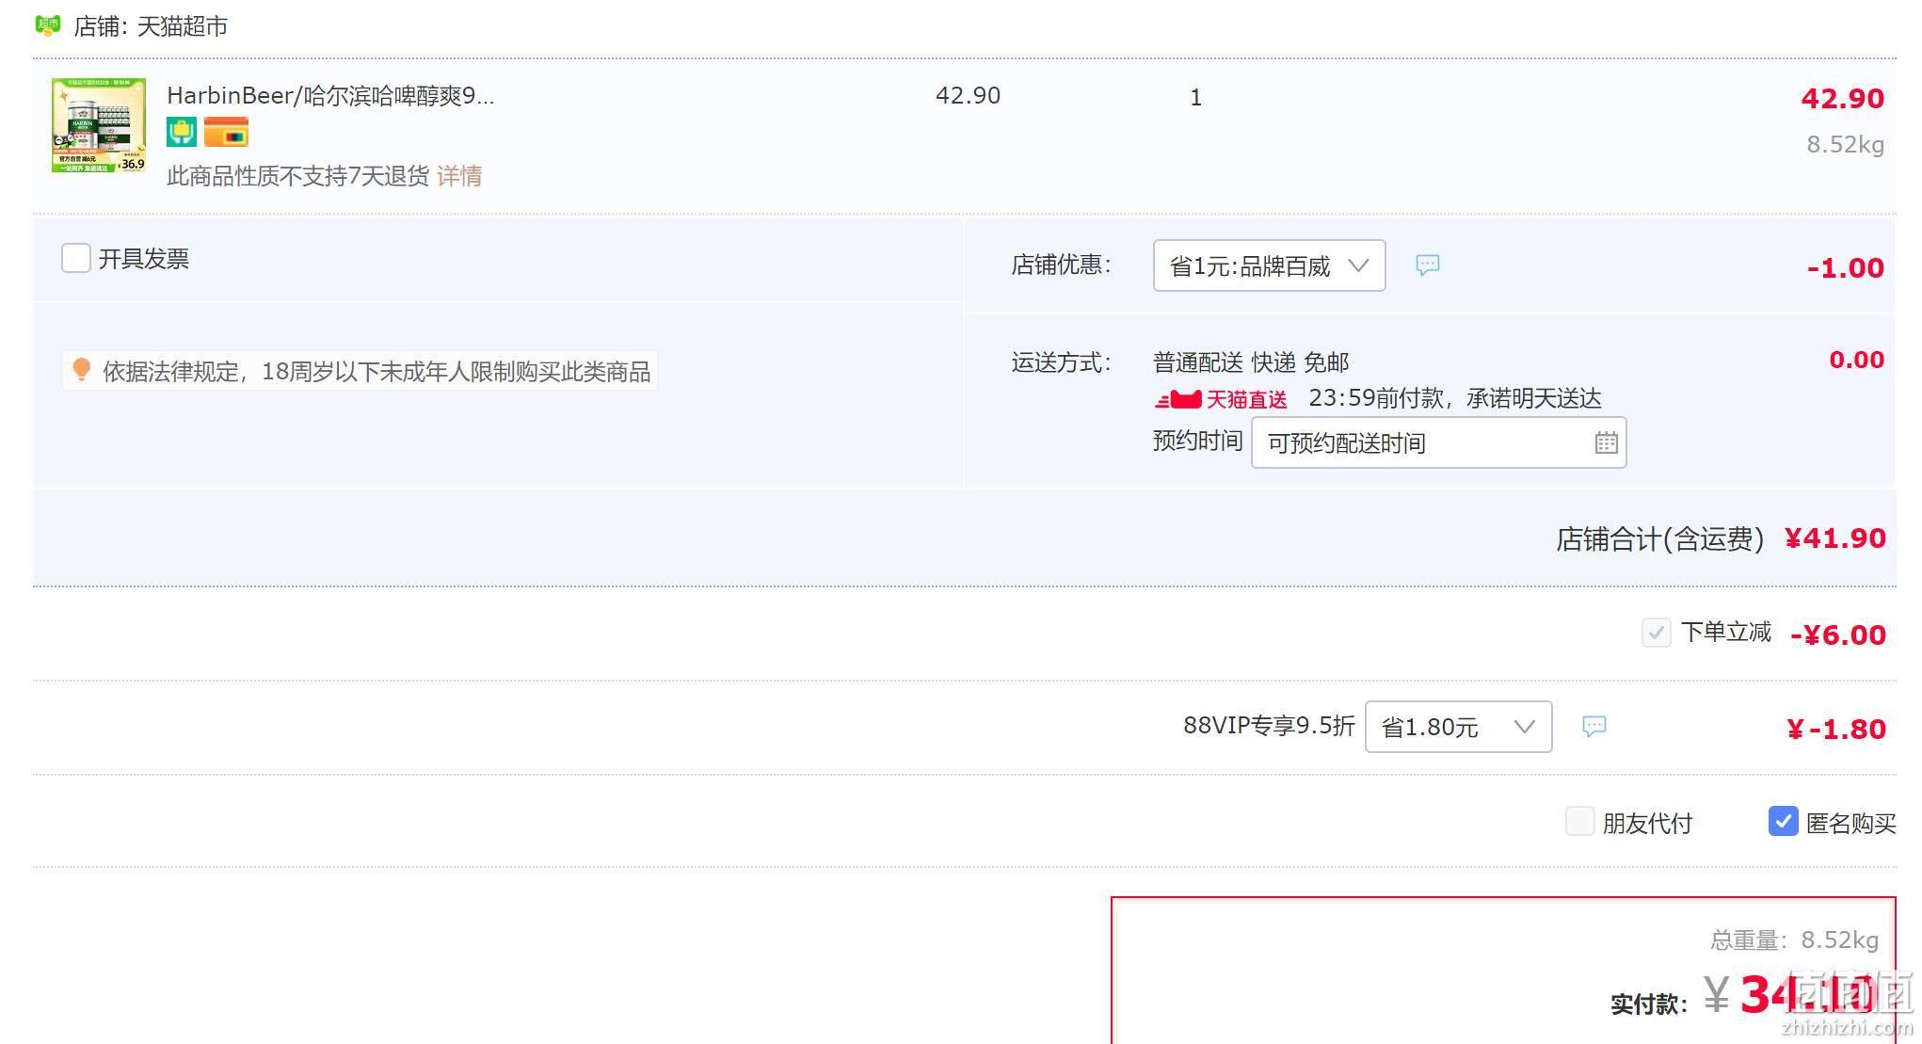Toggle the 下单立减 checkbox

tap(1656, 633)
